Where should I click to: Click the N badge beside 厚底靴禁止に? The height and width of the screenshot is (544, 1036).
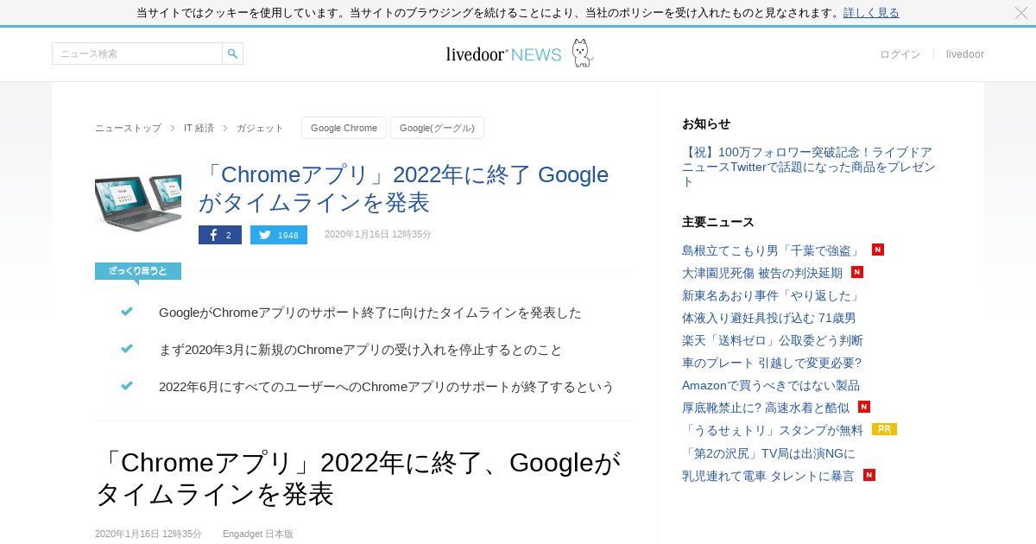tap(864, 407)
